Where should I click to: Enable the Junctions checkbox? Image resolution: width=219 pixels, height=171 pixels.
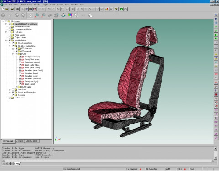click(13, 89)
